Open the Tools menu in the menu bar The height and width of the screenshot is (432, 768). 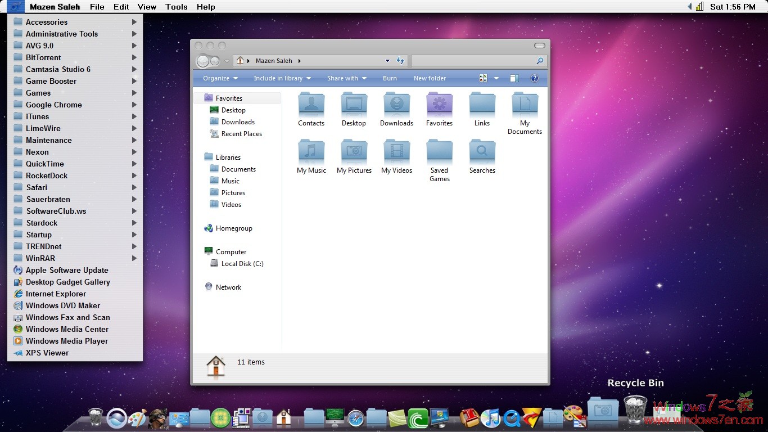click(x=176, y=7)
